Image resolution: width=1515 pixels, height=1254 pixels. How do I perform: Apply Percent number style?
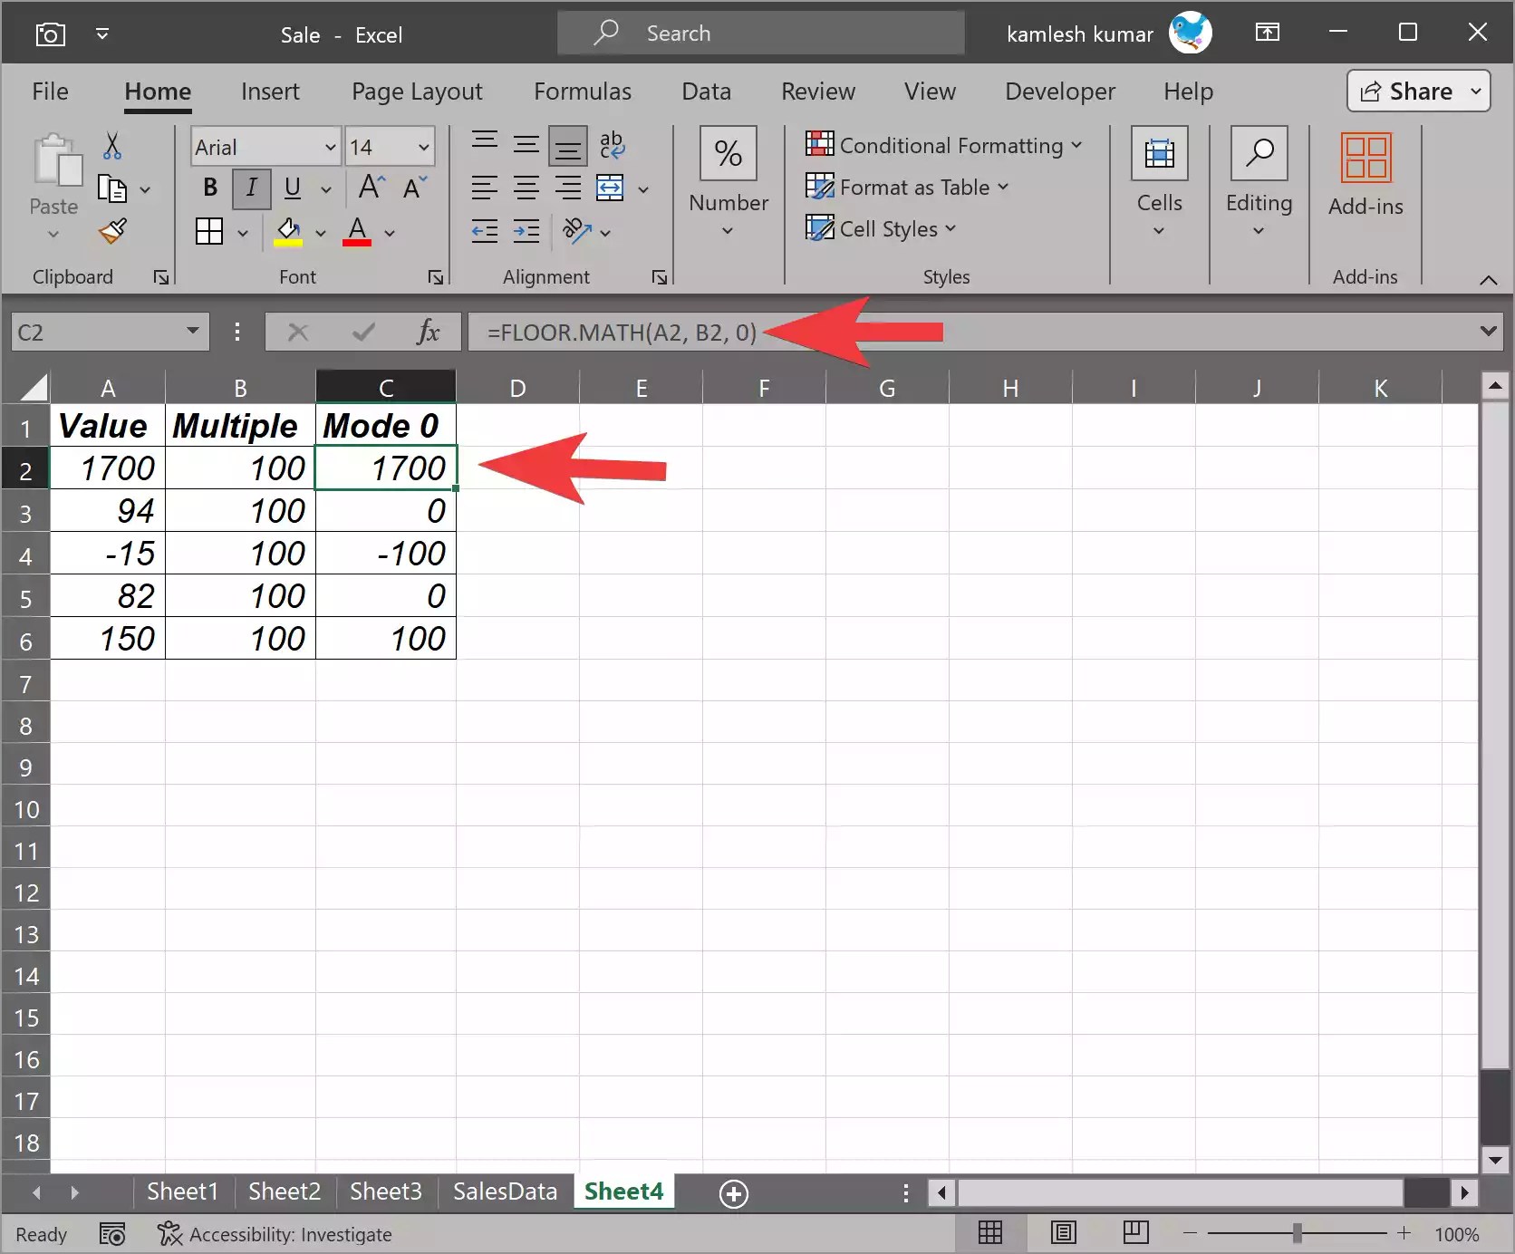click(x=728, y=154)
